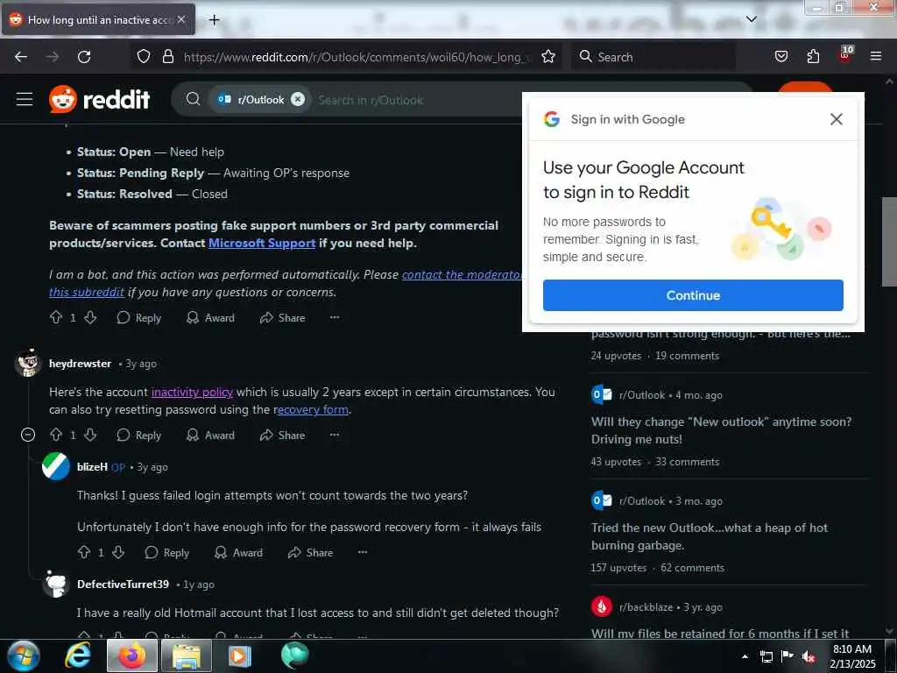Upvote the bot comment
The width and height of the screenshot is (897, 673).
coord(56,317)
